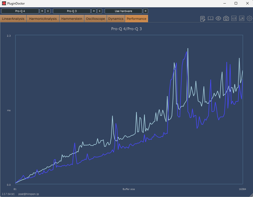Open the notes editor icon

pyautogui.click(x=203, y=19)
